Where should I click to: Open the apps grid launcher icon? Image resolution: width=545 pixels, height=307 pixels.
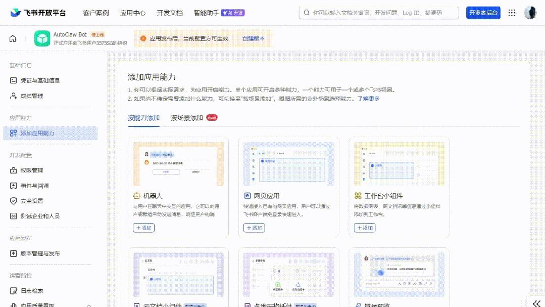512,13
